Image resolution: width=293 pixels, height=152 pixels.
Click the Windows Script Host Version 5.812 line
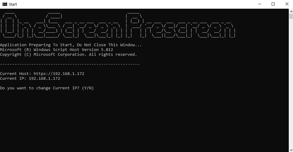click(x=57, y=50)
